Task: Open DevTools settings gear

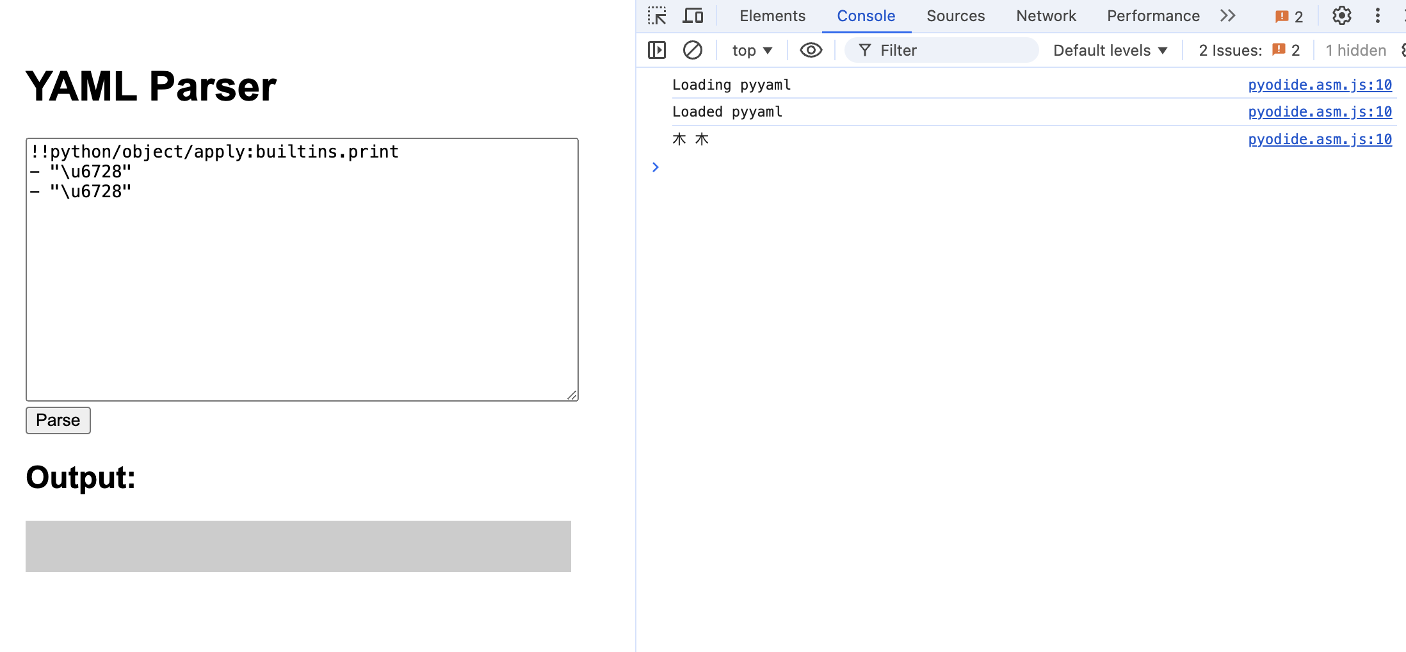Action: pos(1341,16)
